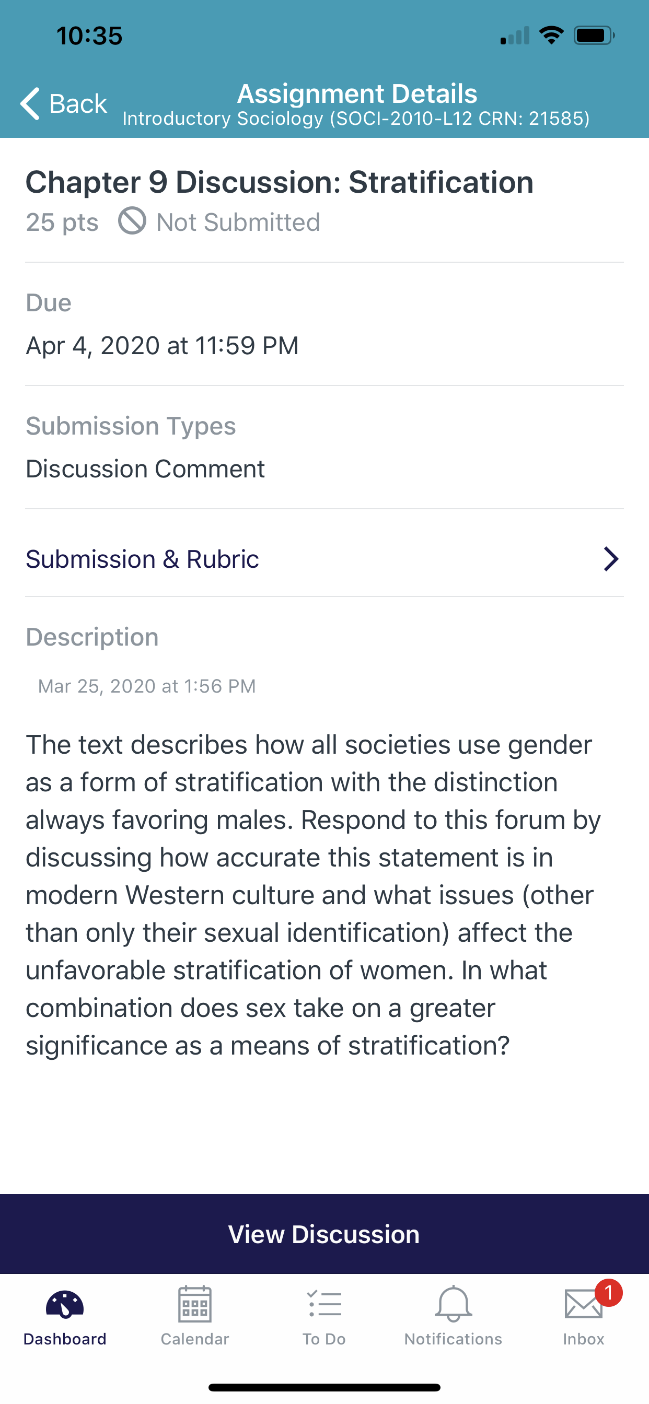The width and height of the screenshot is (649, 1404).
Task: Click the View Discussion button
Action: coord(324,1234)
